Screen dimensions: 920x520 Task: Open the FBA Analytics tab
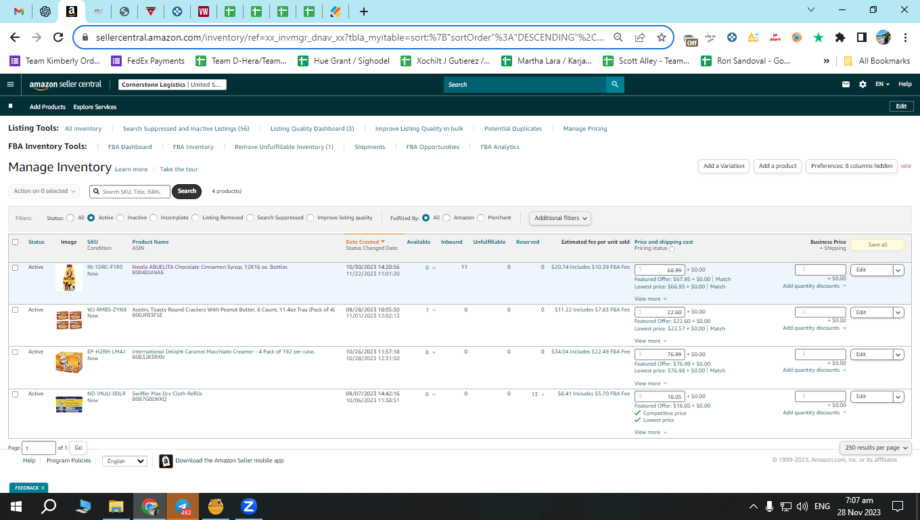tap(500, 147)
